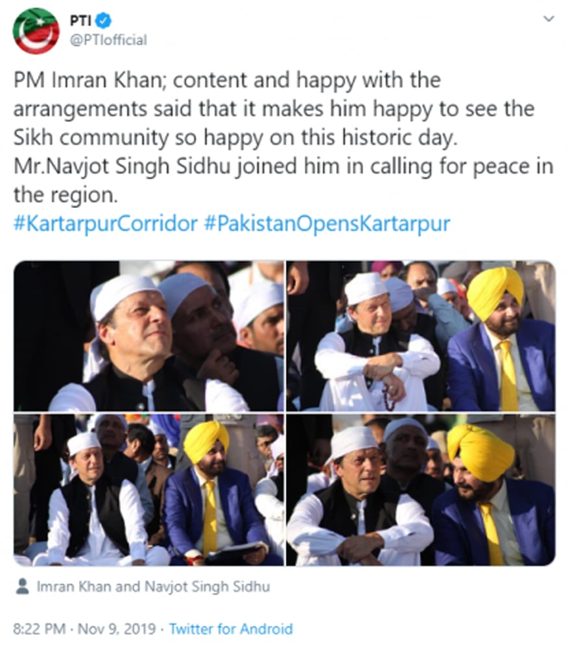Open the @PTIofficial handle
Screen dimensions: 568x648
tap(108, 40)
